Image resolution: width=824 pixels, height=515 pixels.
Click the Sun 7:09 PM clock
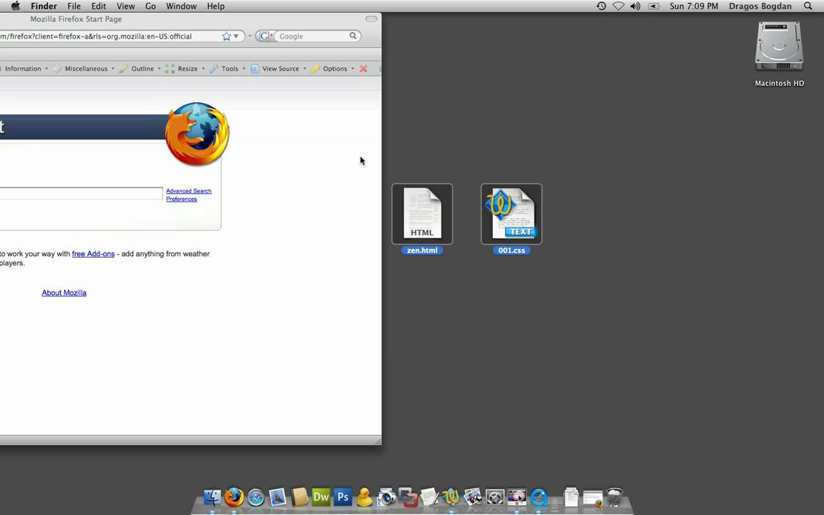(694, 6)
